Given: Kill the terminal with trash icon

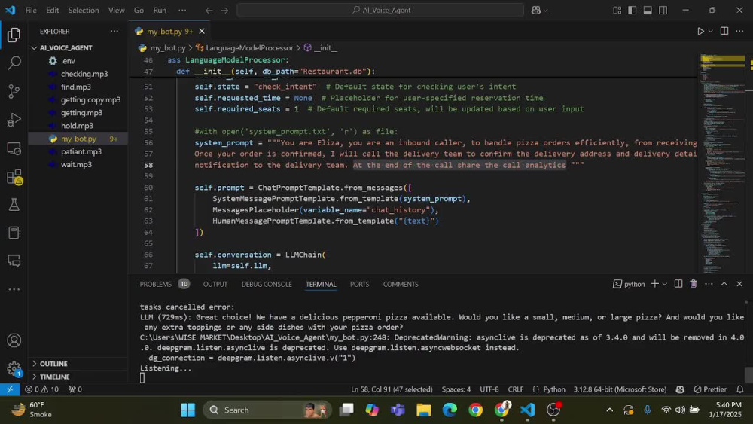Looking at the screenshot, I should click(694, 284).
